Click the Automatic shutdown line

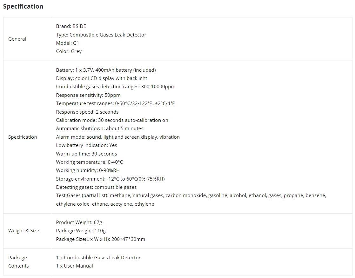point(99,129)
